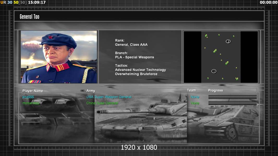Click the team 'None' value for mohannad
The image size is (278, 156).
tap(195, 103)
